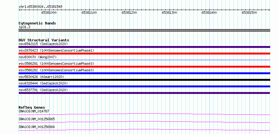Image resolution: width=279 pixels, height=134 pixels.
Task: Click the purple bar under nsv6537791
Action: coord(144,93)
